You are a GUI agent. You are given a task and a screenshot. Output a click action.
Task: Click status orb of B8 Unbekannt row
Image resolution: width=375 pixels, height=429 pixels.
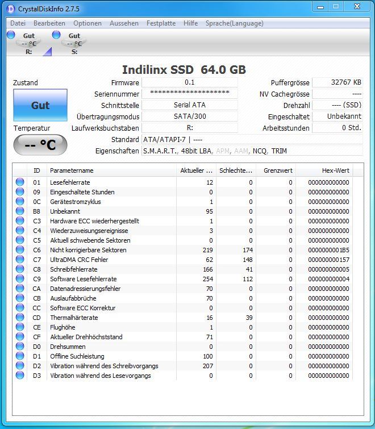20,211
